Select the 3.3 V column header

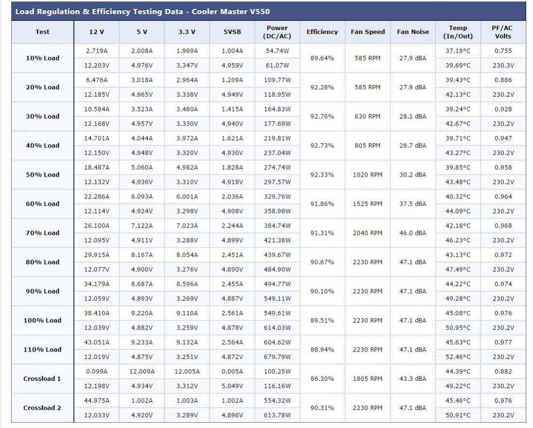tap(187, 32)
